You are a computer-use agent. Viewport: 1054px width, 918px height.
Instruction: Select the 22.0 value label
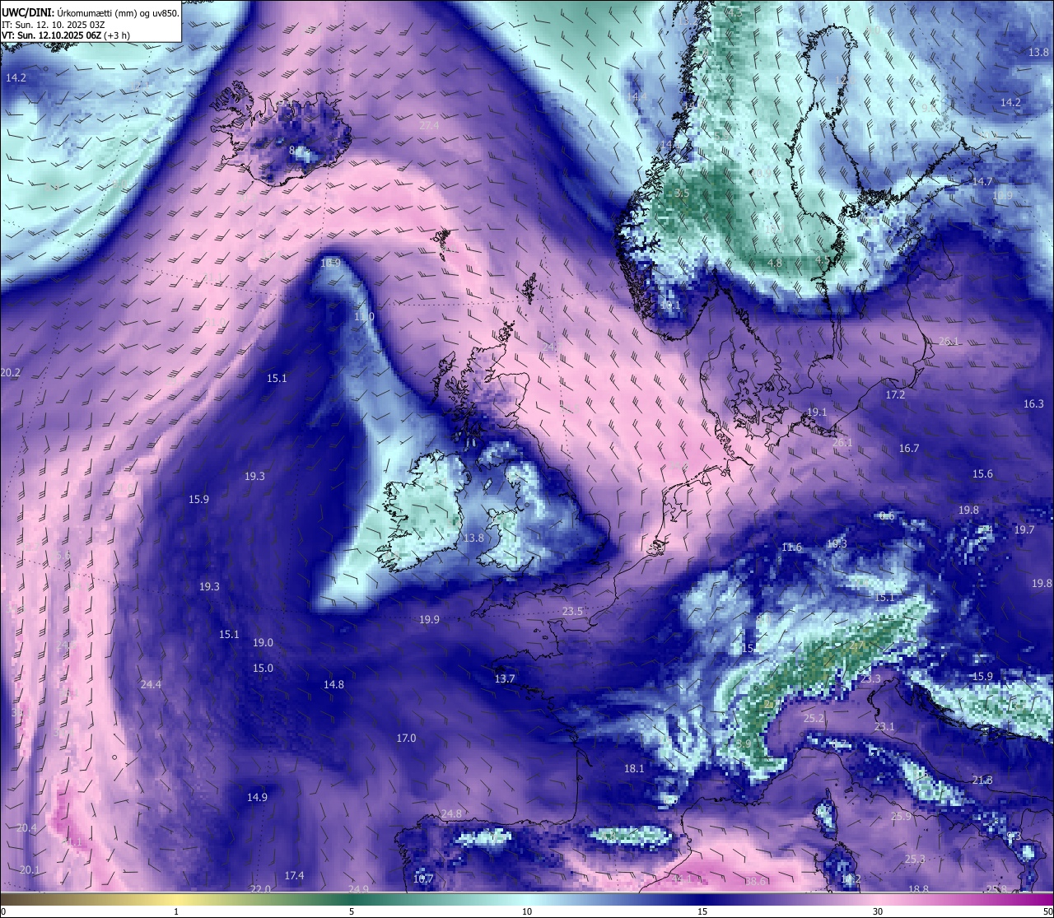click(x=260, y=889)
